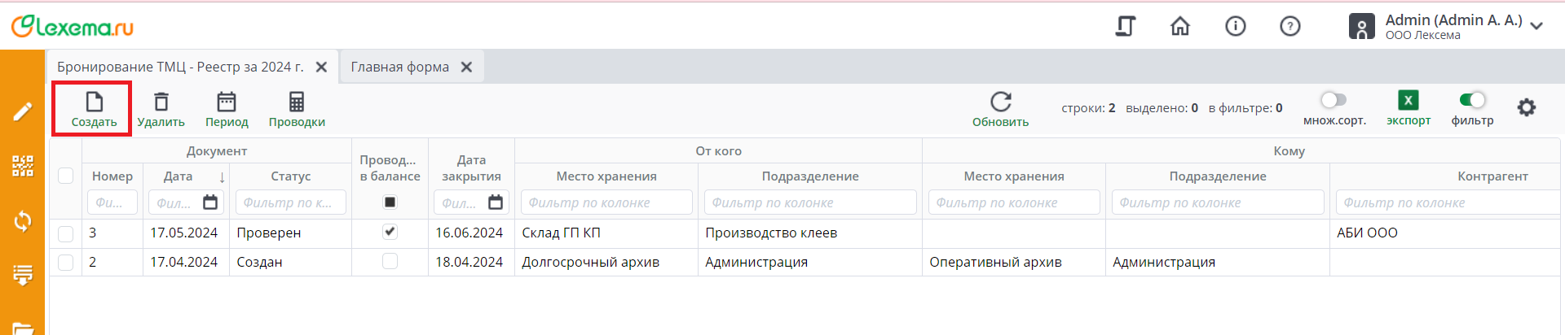Open the info circle icon in header
The image size is (1565, 335).
(1235, 27)
